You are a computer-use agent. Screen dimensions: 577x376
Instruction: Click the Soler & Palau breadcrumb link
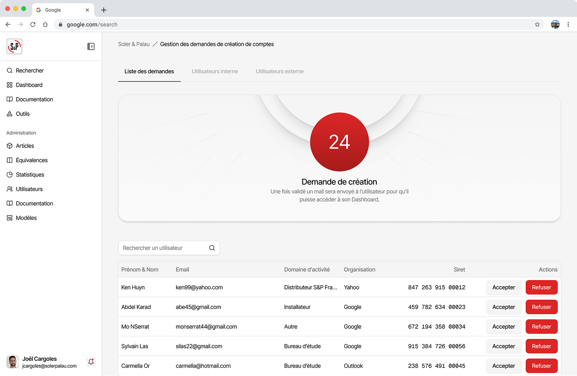134,44
